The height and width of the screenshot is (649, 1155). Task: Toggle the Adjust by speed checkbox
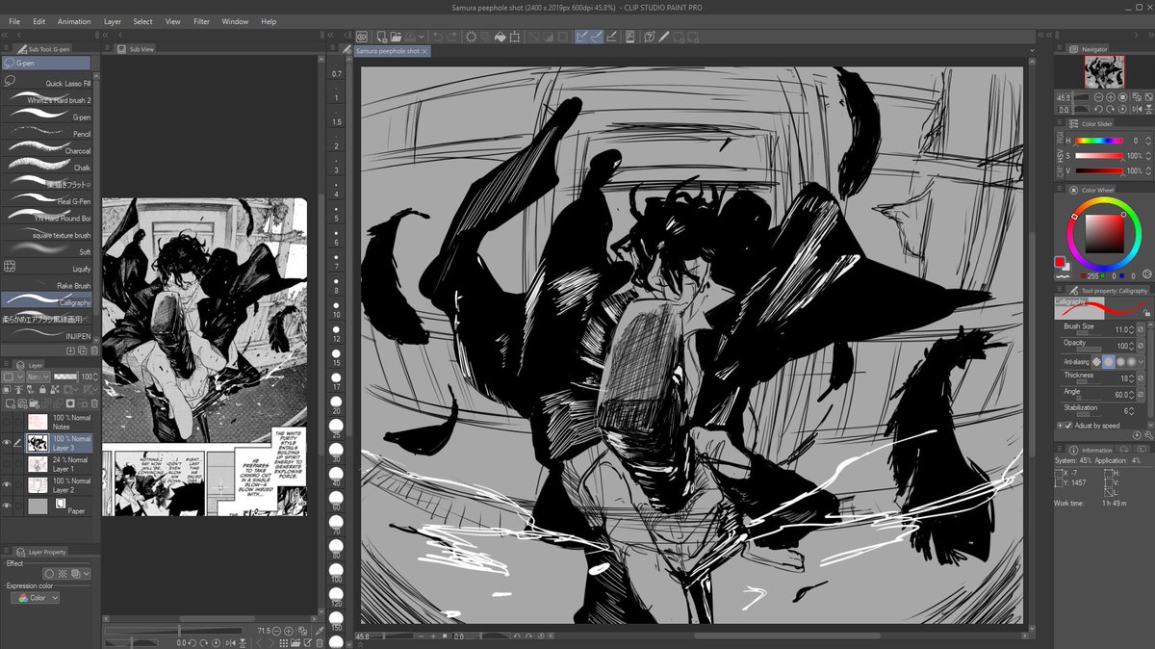click(1067, 426)
